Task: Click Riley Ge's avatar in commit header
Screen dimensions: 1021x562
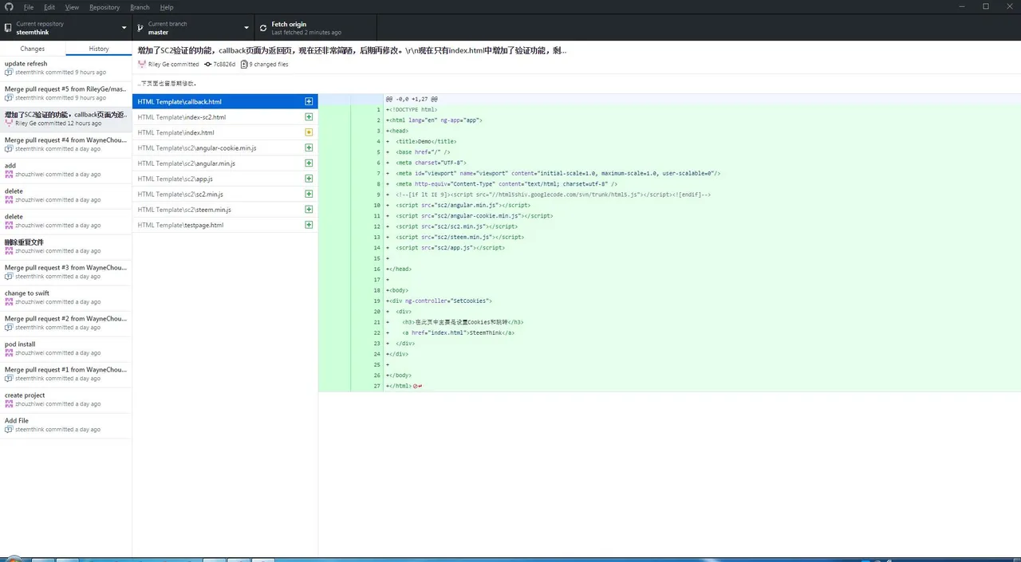Action: tap(142, 64)
